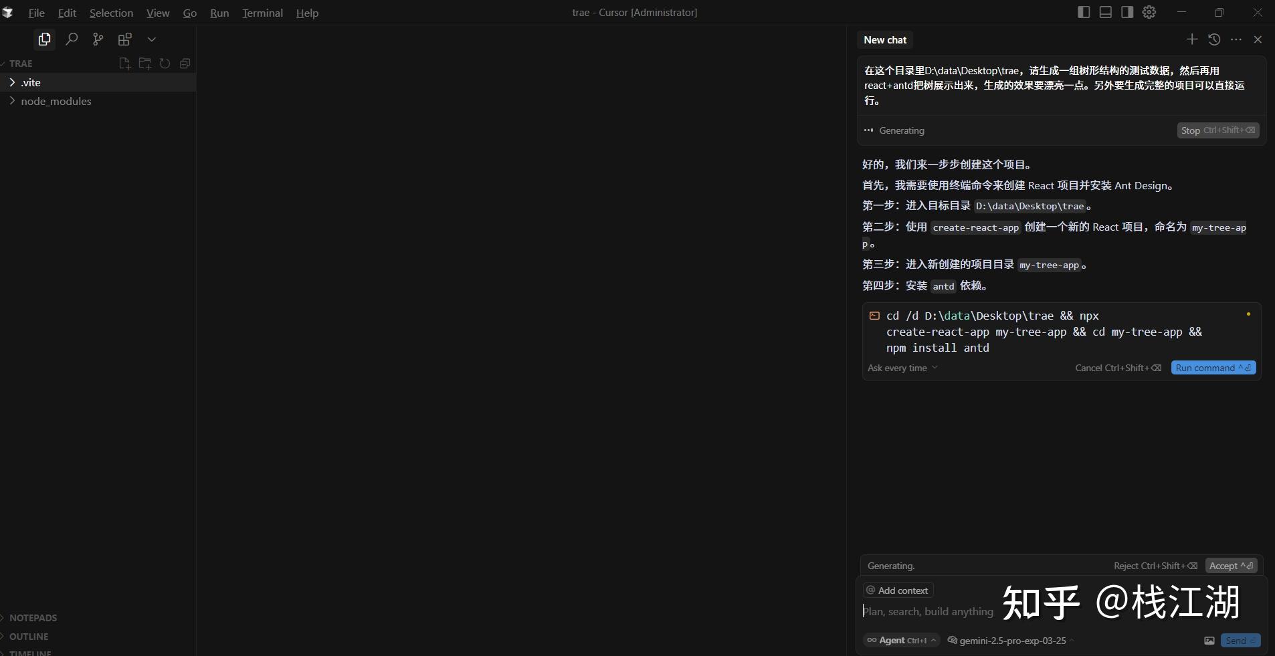
Task: Click the user prompt message box
Action: (1061, 86)
